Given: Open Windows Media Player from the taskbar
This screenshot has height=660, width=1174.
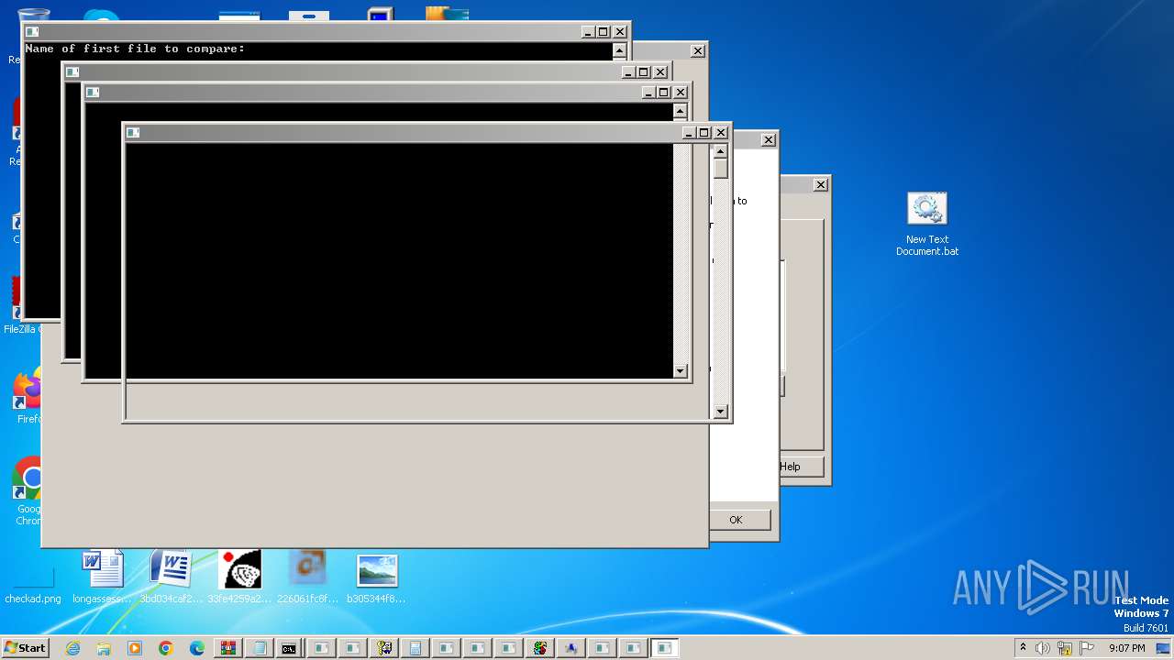Looking at the screenshot, I should click(135, 648).
